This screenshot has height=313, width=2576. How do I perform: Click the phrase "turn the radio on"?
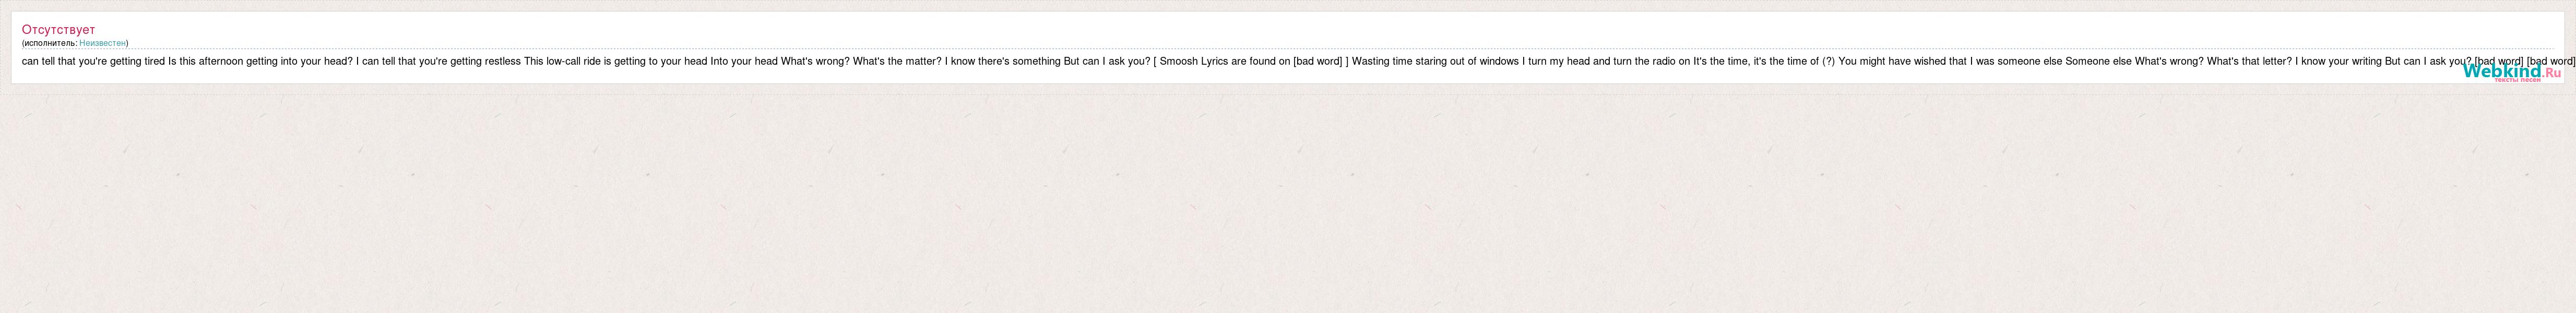tap(1652, 61)
